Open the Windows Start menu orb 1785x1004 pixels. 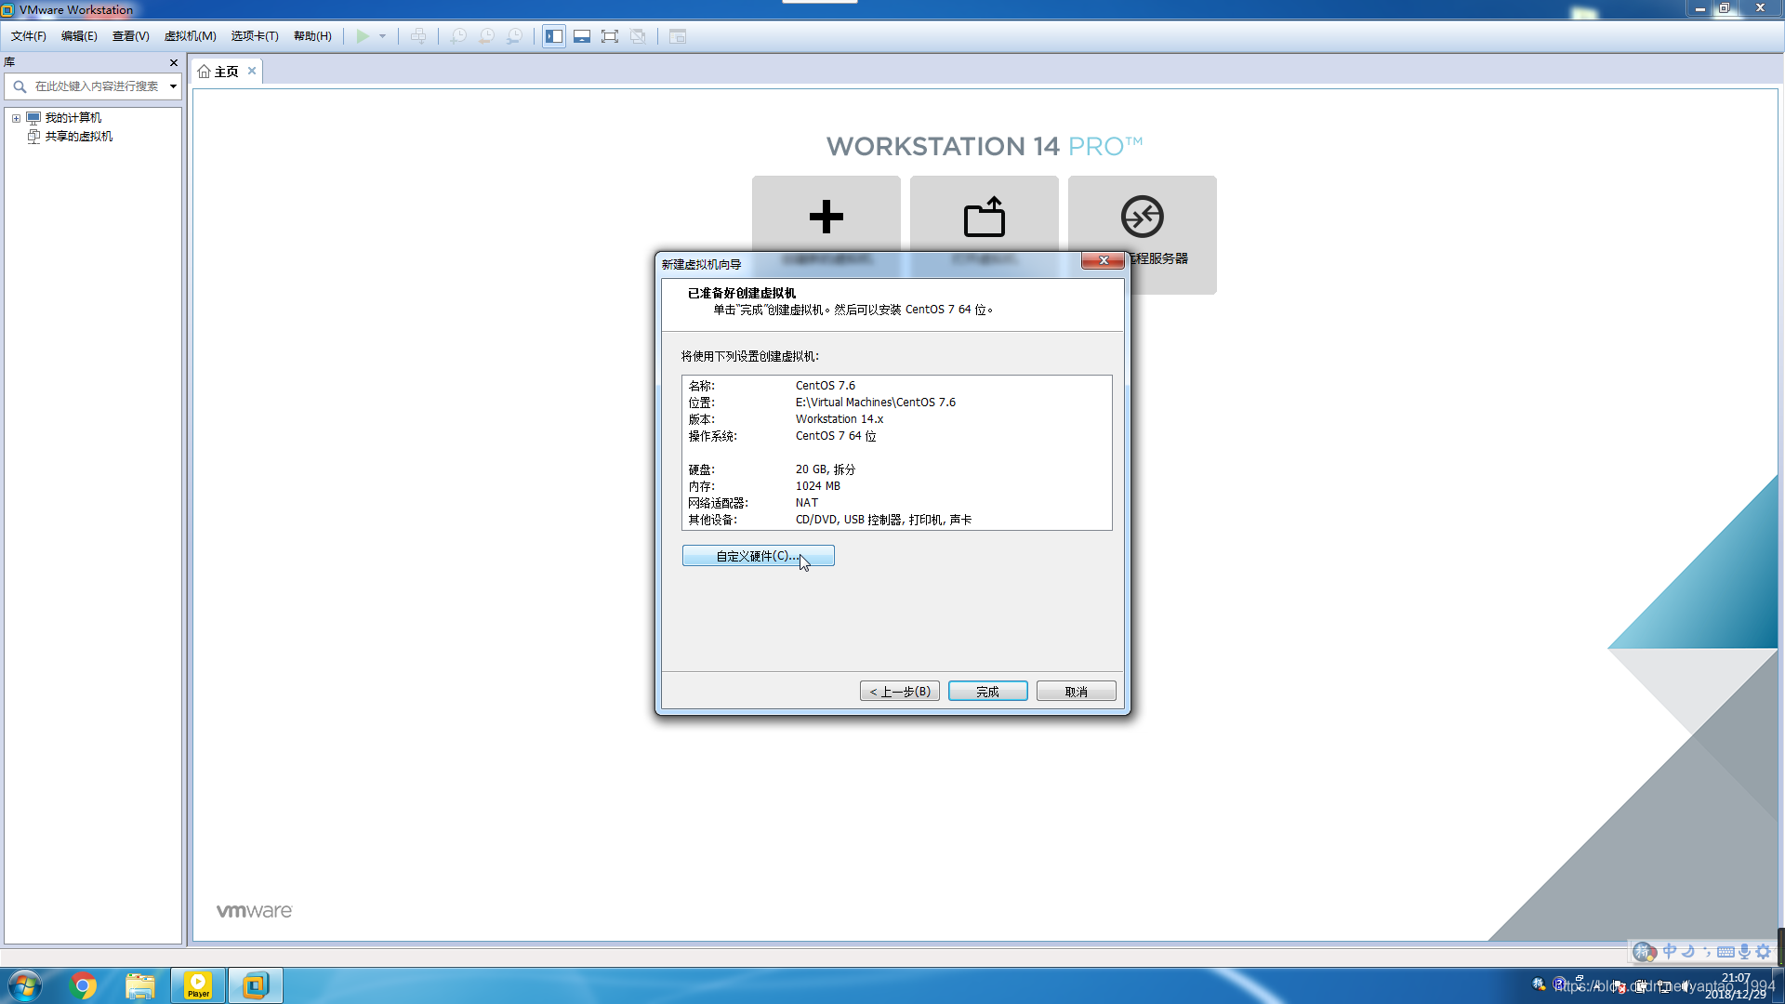(x=25, y=985)
